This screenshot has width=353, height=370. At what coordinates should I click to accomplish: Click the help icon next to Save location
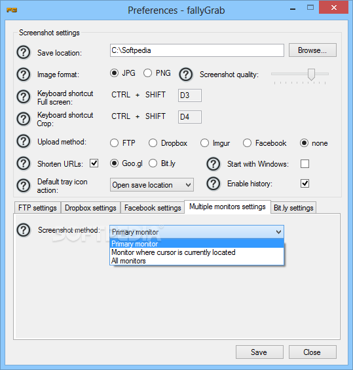pyautogui.click(x=24, y=52)
